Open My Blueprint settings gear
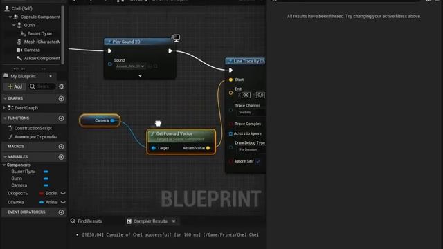 (62, 86)
